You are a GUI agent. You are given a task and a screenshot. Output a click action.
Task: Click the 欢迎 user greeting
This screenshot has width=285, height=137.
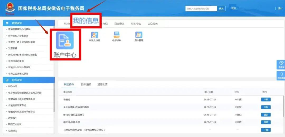pos(234,8)
